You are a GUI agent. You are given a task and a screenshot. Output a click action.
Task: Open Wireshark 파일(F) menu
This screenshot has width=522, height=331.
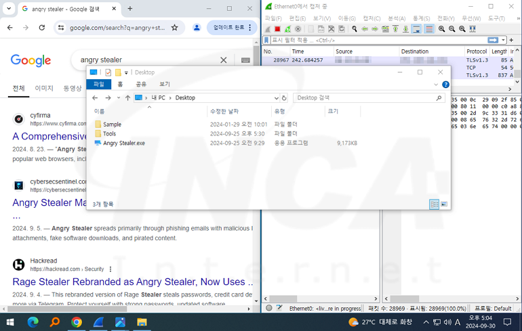[x=273, y=18]
